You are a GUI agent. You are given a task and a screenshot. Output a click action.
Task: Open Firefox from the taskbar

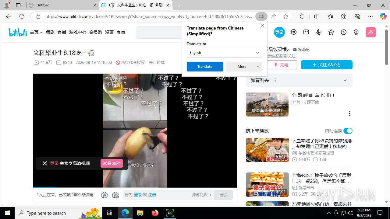(155, 213)
